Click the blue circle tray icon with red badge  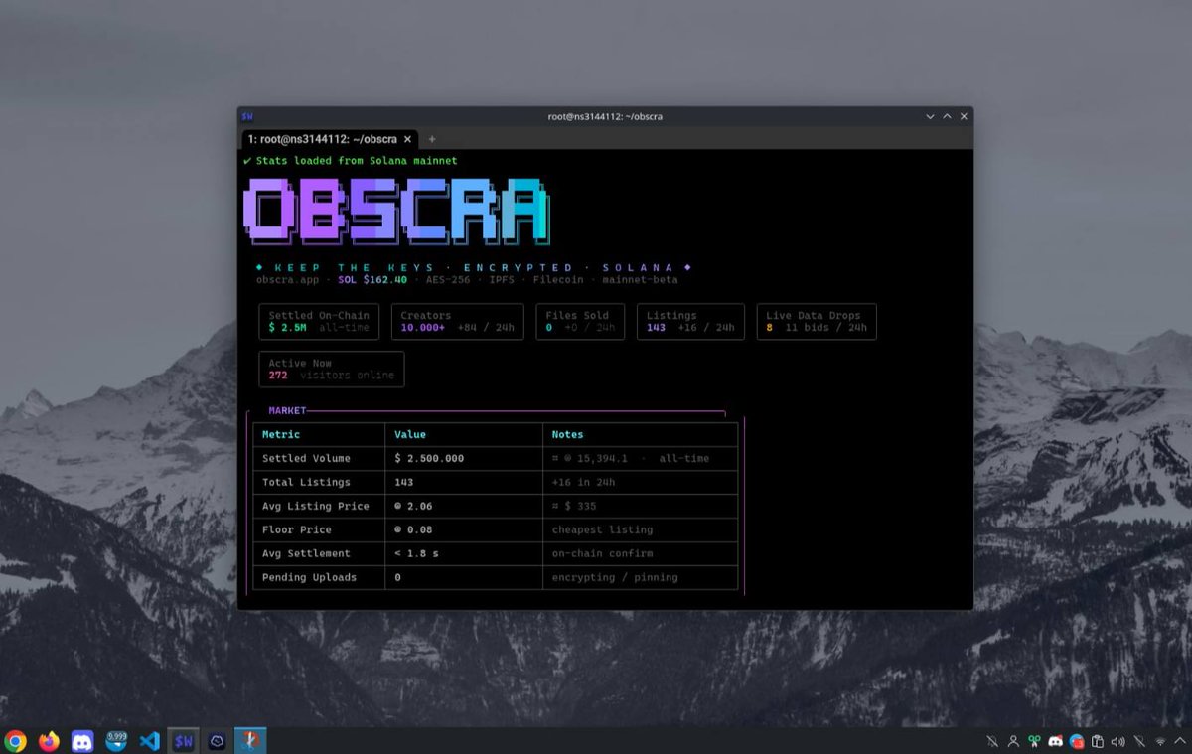click(x=1076, y=741)
